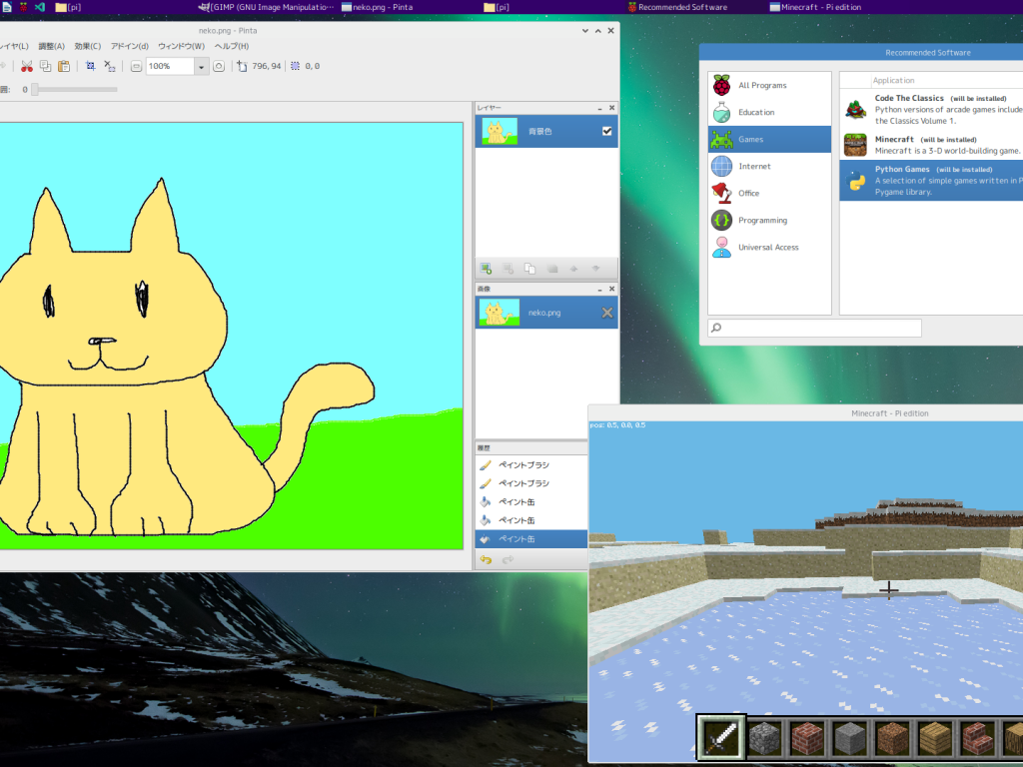The height and width of the screenshot is (767, 1023).
Task: Switch to Minecraft - Pi edition taskbar button
Action: pos(815,7)
